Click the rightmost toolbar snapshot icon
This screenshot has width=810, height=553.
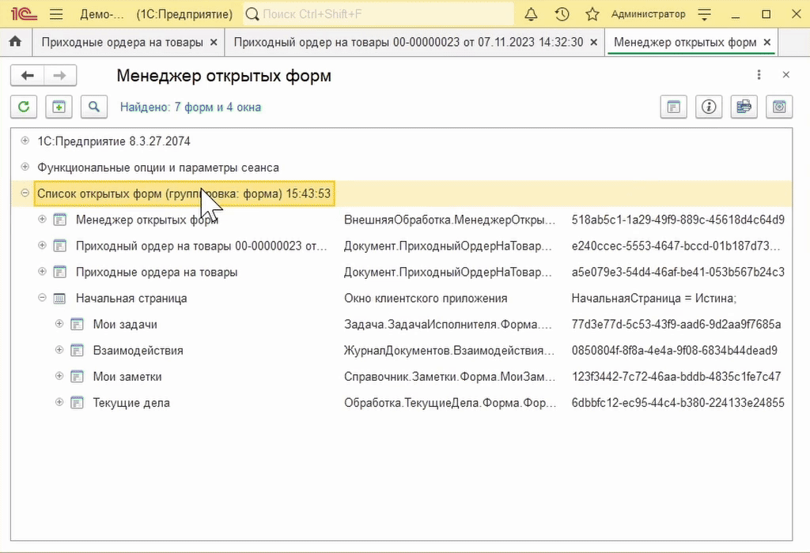coord(779,107)
